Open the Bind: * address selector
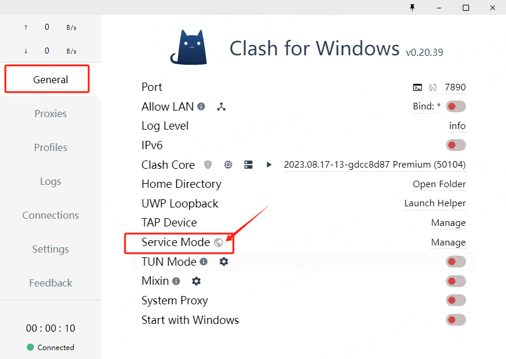Viewport: 506px width, 359px height. (x=427, y=107)
